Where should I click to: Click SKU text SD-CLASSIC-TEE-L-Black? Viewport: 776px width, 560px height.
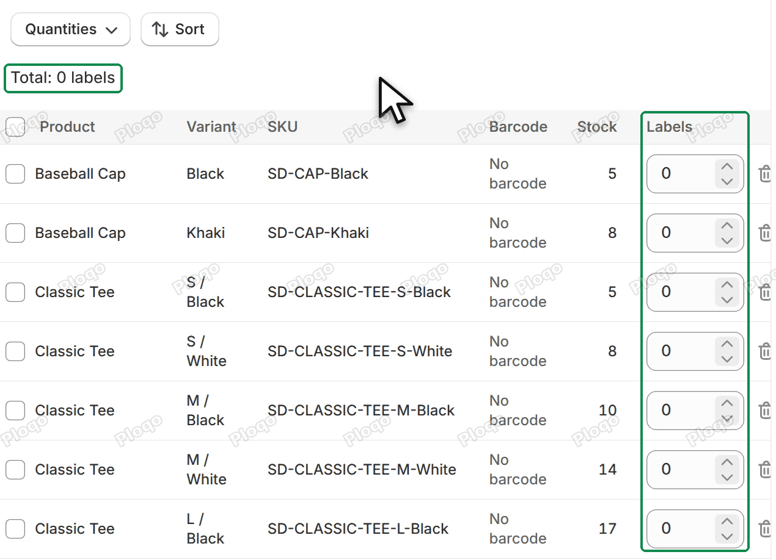point(358,529)
